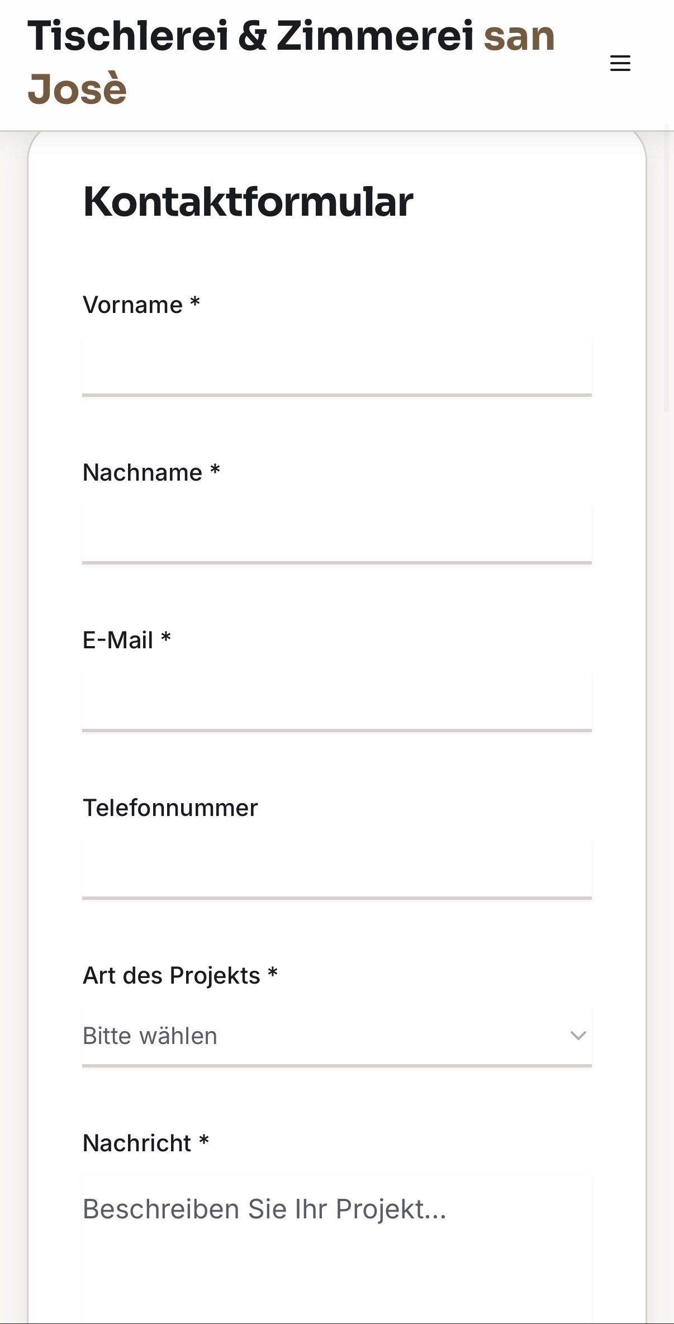Click the 'Vorname' field label
The width and height of the screenshot is (674, 1324).
pyautogui.click(x=132, y=305)
